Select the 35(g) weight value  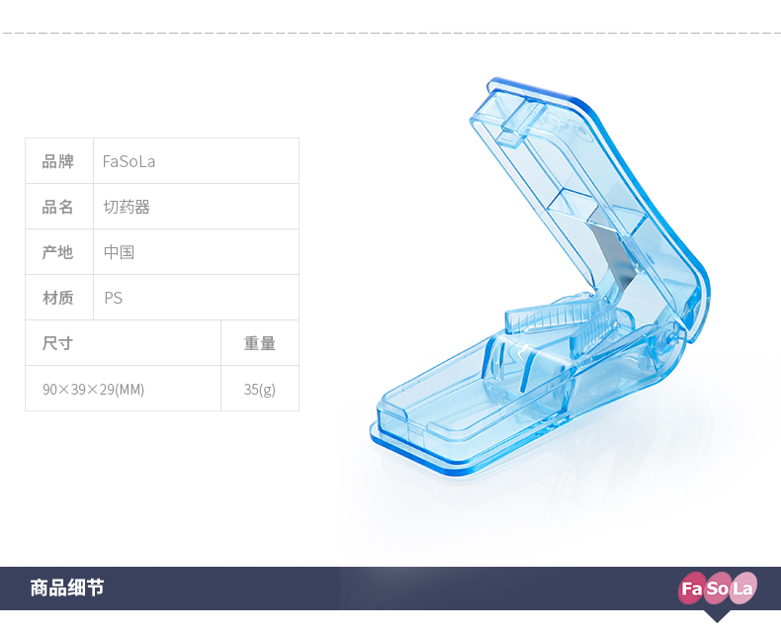259,389
